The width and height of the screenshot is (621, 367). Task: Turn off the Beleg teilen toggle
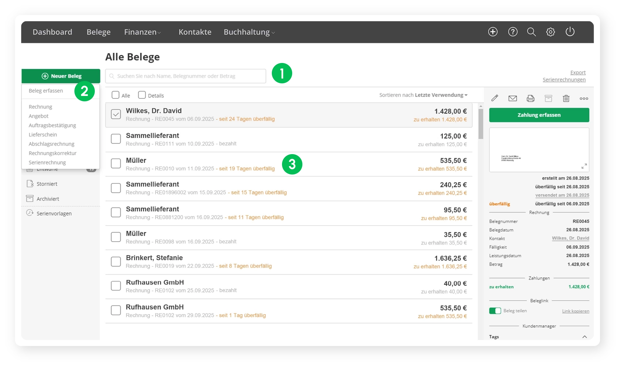pos(495,311)
